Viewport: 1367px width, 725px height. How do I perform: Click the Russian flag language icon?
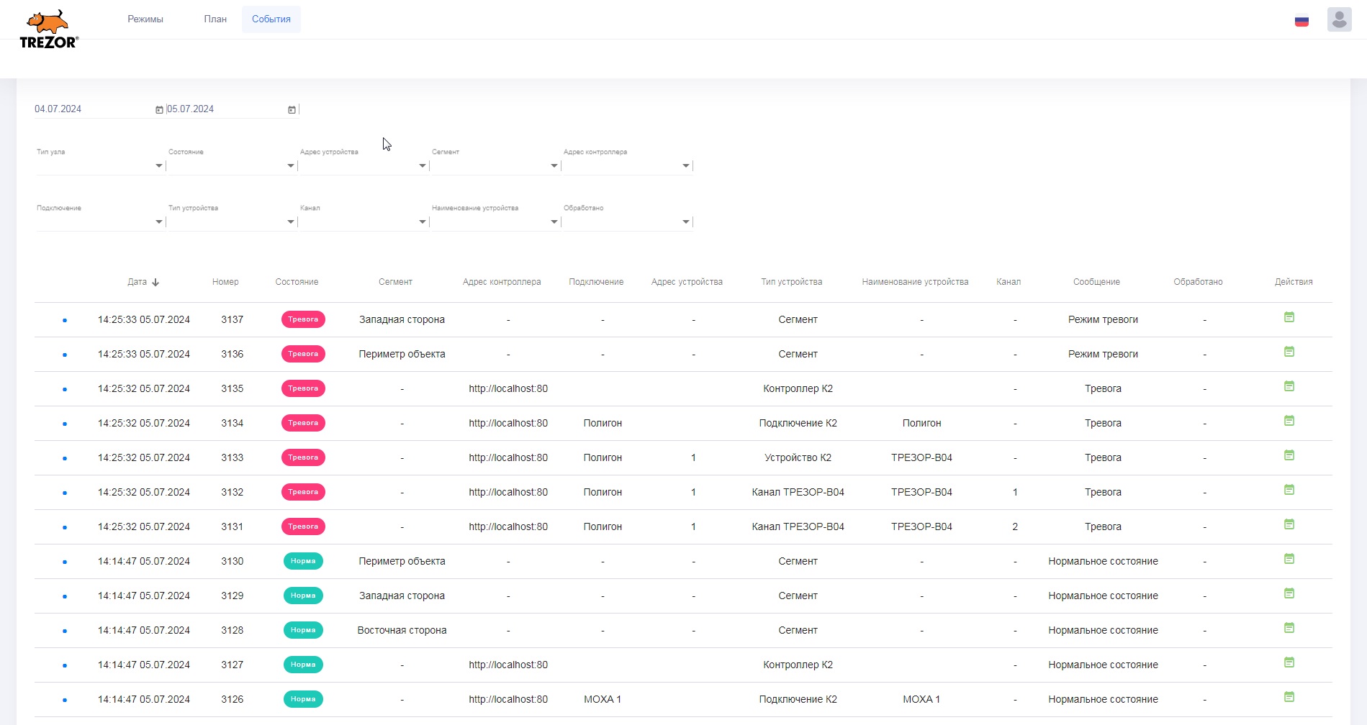(x=1301, y=21)
